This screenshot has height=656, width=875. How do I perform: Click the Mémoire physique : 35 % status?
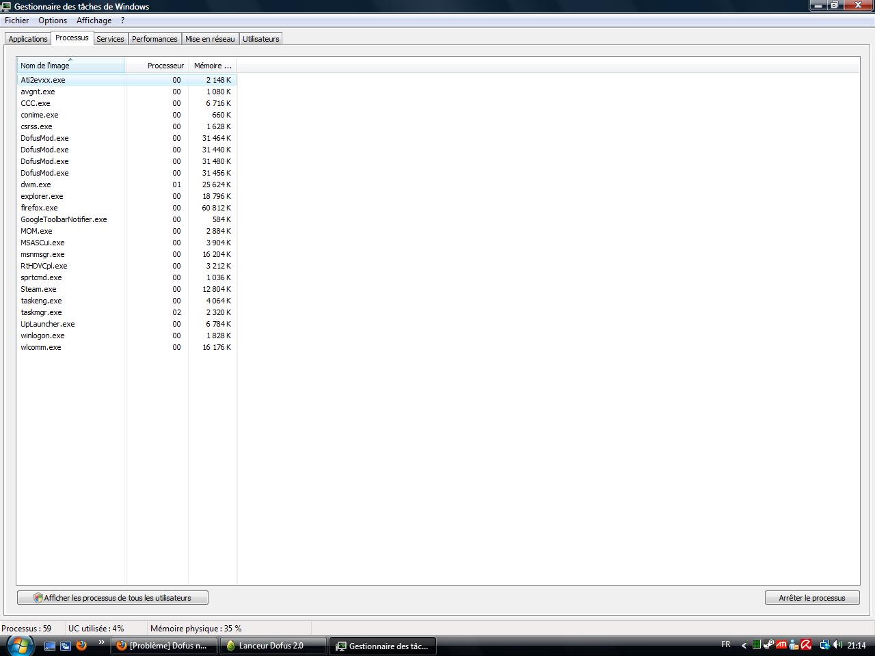(x=196, y=629)
